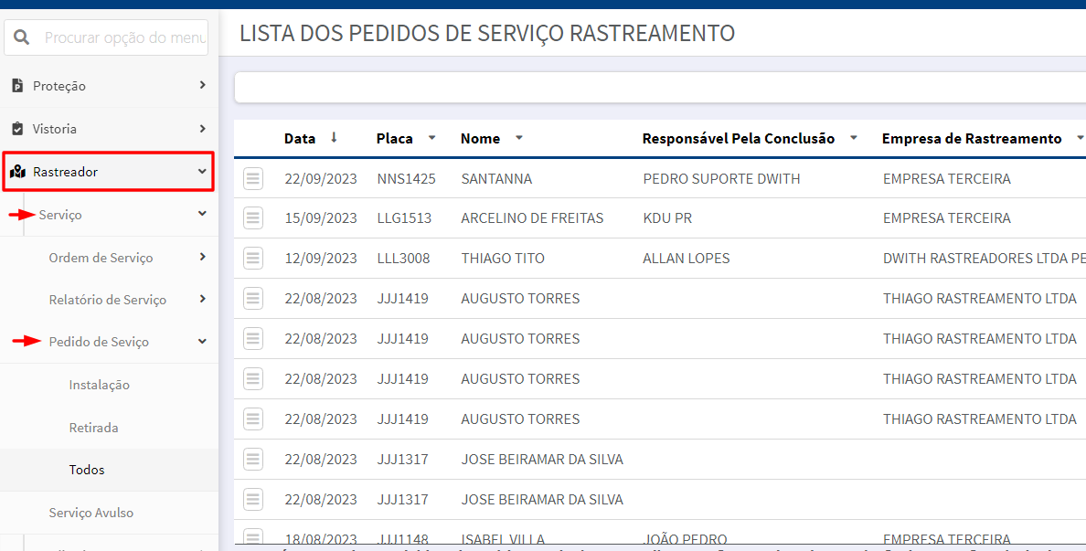This screenshot has width=1086, height=551.
Task: Click the Vistoria clipboard icon
Action: click(18, 129)
